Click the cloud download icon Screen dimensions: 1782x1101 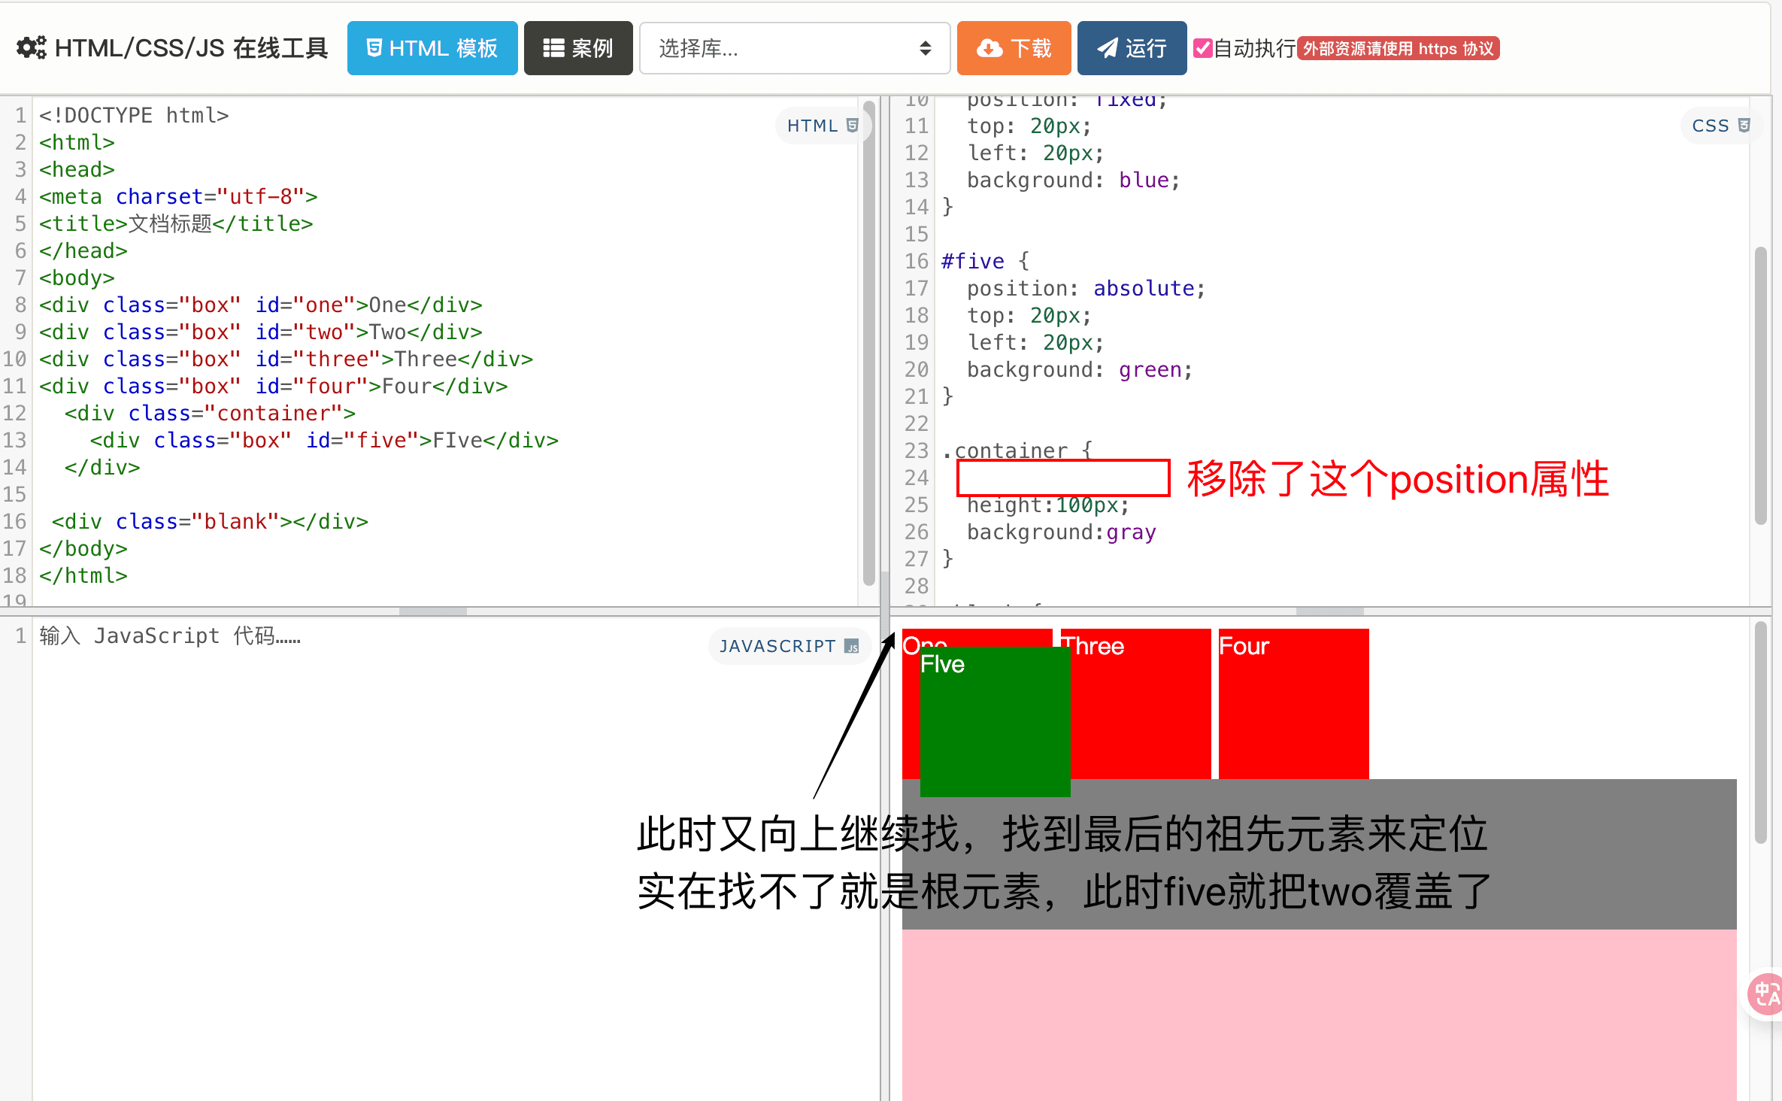pos(989,48)
